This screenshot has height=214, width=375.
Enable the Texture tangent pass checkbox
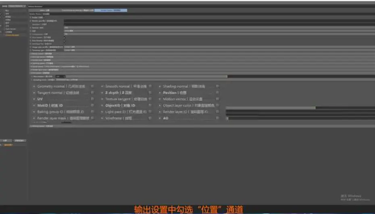[x=150, y=99]
